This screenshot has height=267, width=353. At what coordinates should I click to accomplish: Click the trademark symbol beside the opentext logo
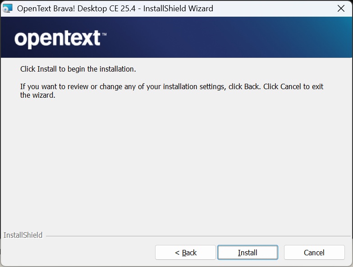point(104,34)
